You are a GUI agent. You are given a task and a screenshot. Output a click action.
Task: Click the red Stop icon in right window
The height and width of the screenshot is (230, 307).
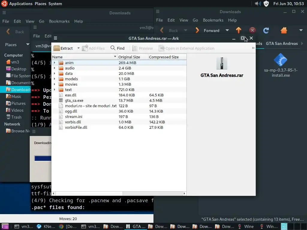tap(252, 30)
